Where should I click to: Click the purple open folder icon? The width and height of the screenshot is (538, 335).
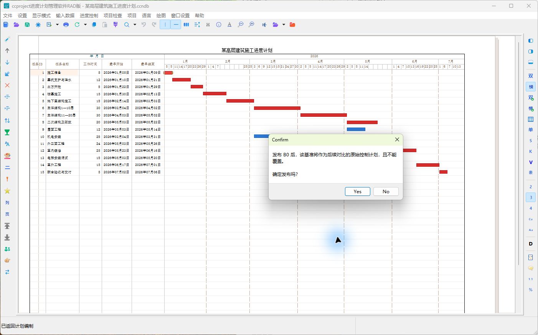point(16,25)
